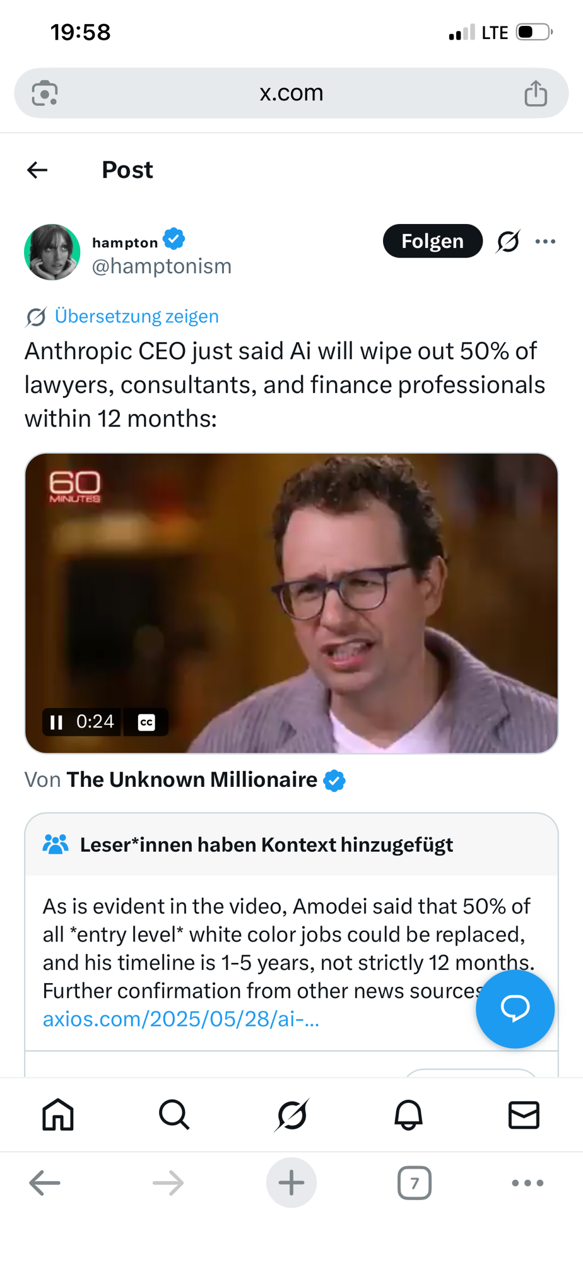Tap the blue floating chat bubble button

[x=515, y=1008]
